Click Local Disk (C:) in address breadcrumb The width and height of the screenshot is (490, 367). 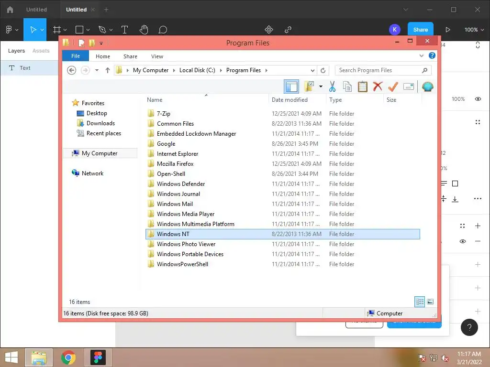[197, 70]
